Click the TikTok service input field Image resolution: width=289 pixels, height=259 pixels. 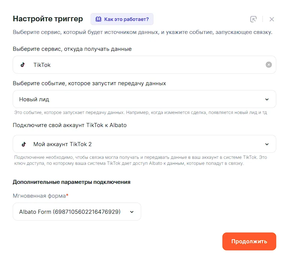pos(144,65)
